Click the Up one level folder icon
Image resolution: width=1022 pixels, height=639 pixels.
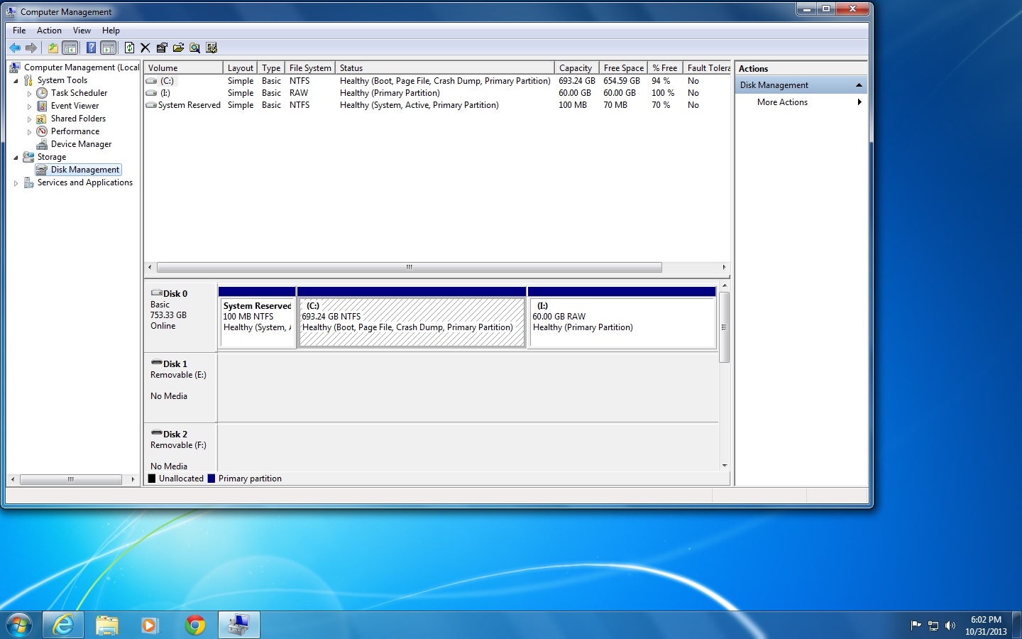click(53, 48)
